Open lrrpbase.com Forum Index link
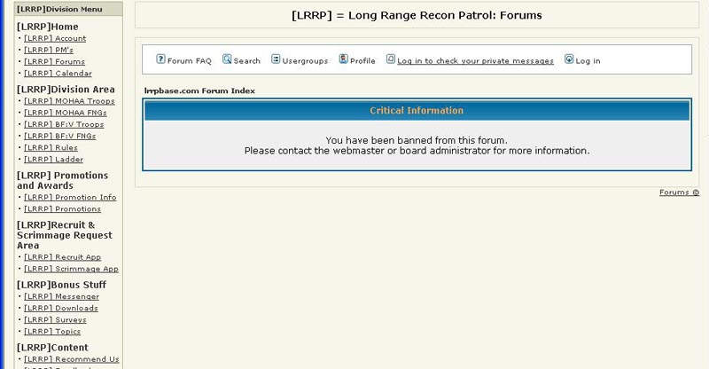The height and width of the screenshot is (369, 709). pyautogui.click(x=199, y=90)
